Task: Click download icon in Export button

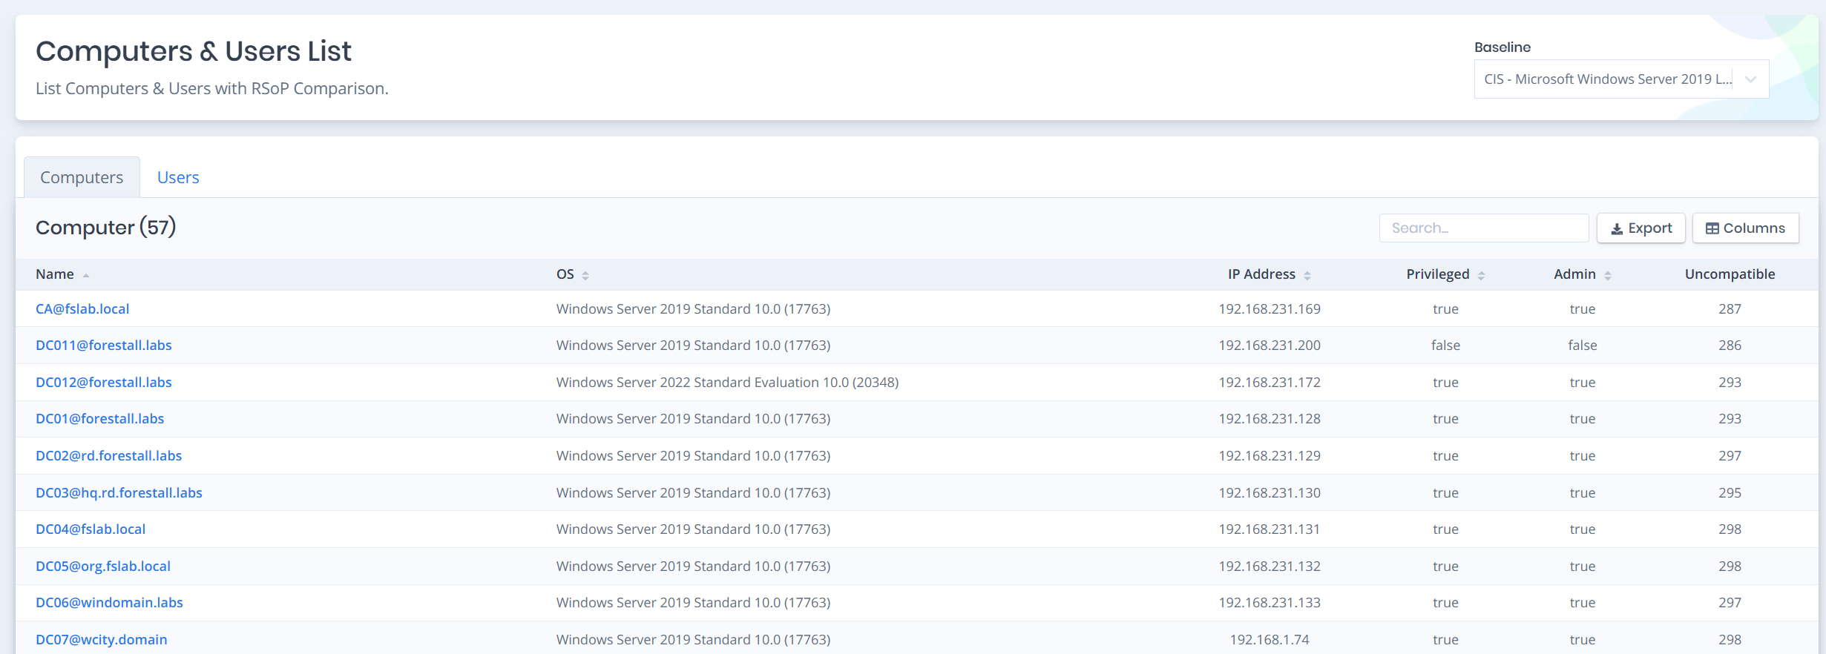Action: [1617, 229]
